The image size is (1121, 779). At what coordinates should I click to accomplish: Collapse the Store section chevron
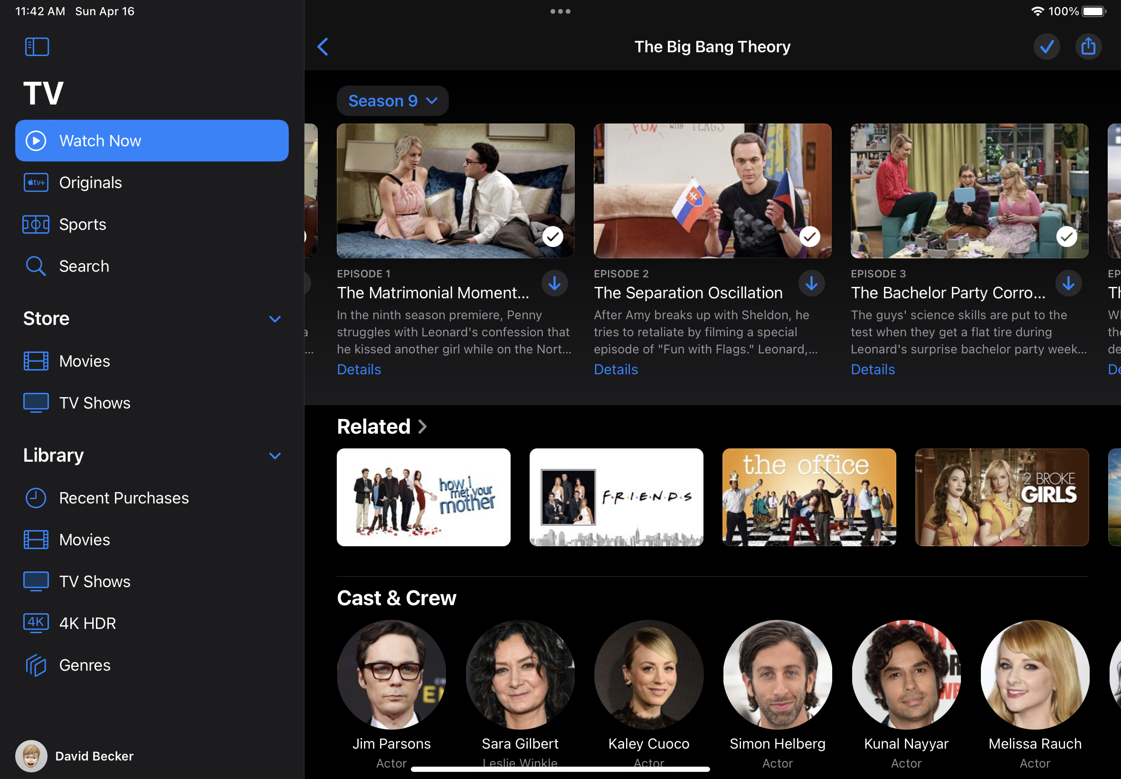275,319
